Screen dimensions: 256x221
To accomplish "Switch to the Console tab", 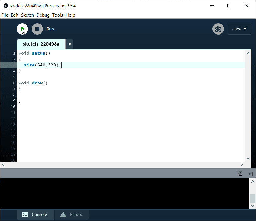I will point(35,214).
